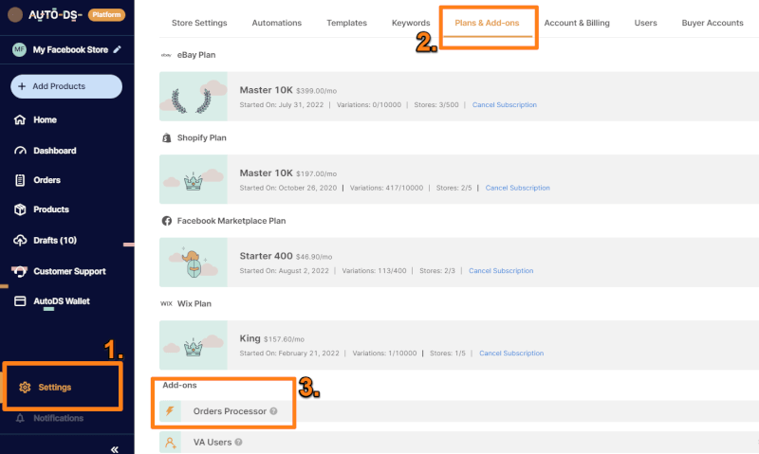Click the My Facebook Store name
Image resolution: width=759 pixels, height=454 pixels.
(70, 50)
